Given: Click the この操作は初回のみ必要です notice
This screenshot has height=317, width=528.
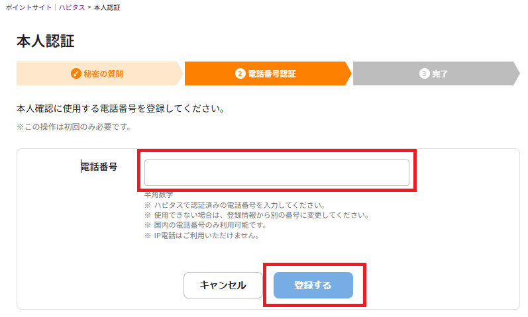Looking at the screenshot, I should (74, 126).
